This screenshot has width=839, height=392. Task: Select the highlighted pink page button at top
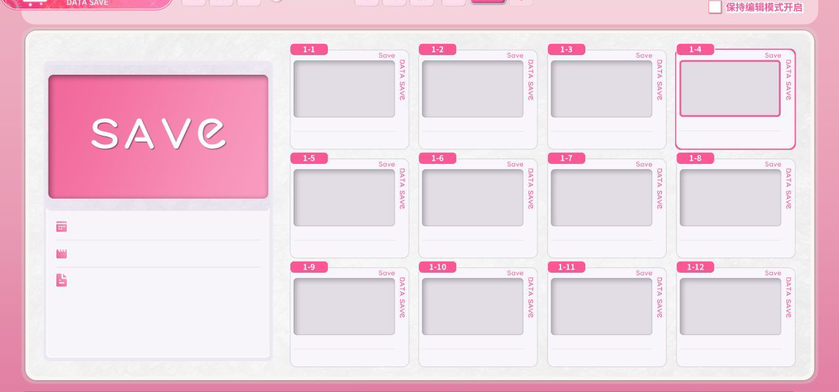tap(488, 2)
